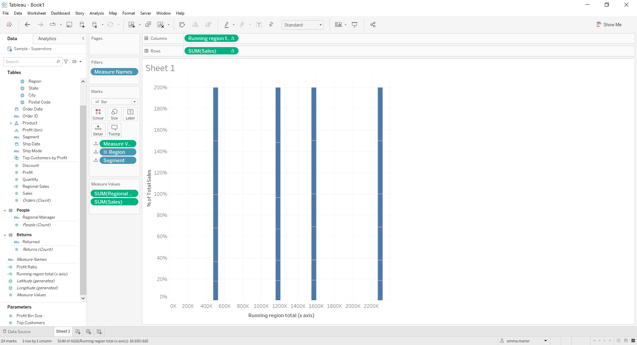Click the Clear Sheet icon
The height and width of the screenshot is (345, 637).
[161, 25]
